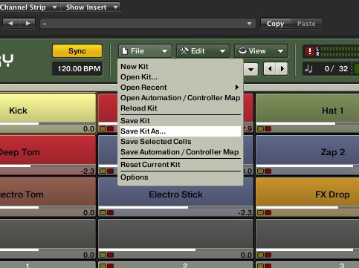
Task: Adjust the Hat 1 cell volume bar
Action: coord(308,123)
